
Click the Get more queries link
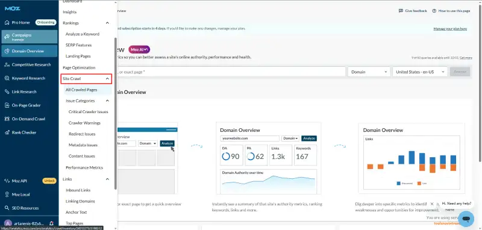466,58
